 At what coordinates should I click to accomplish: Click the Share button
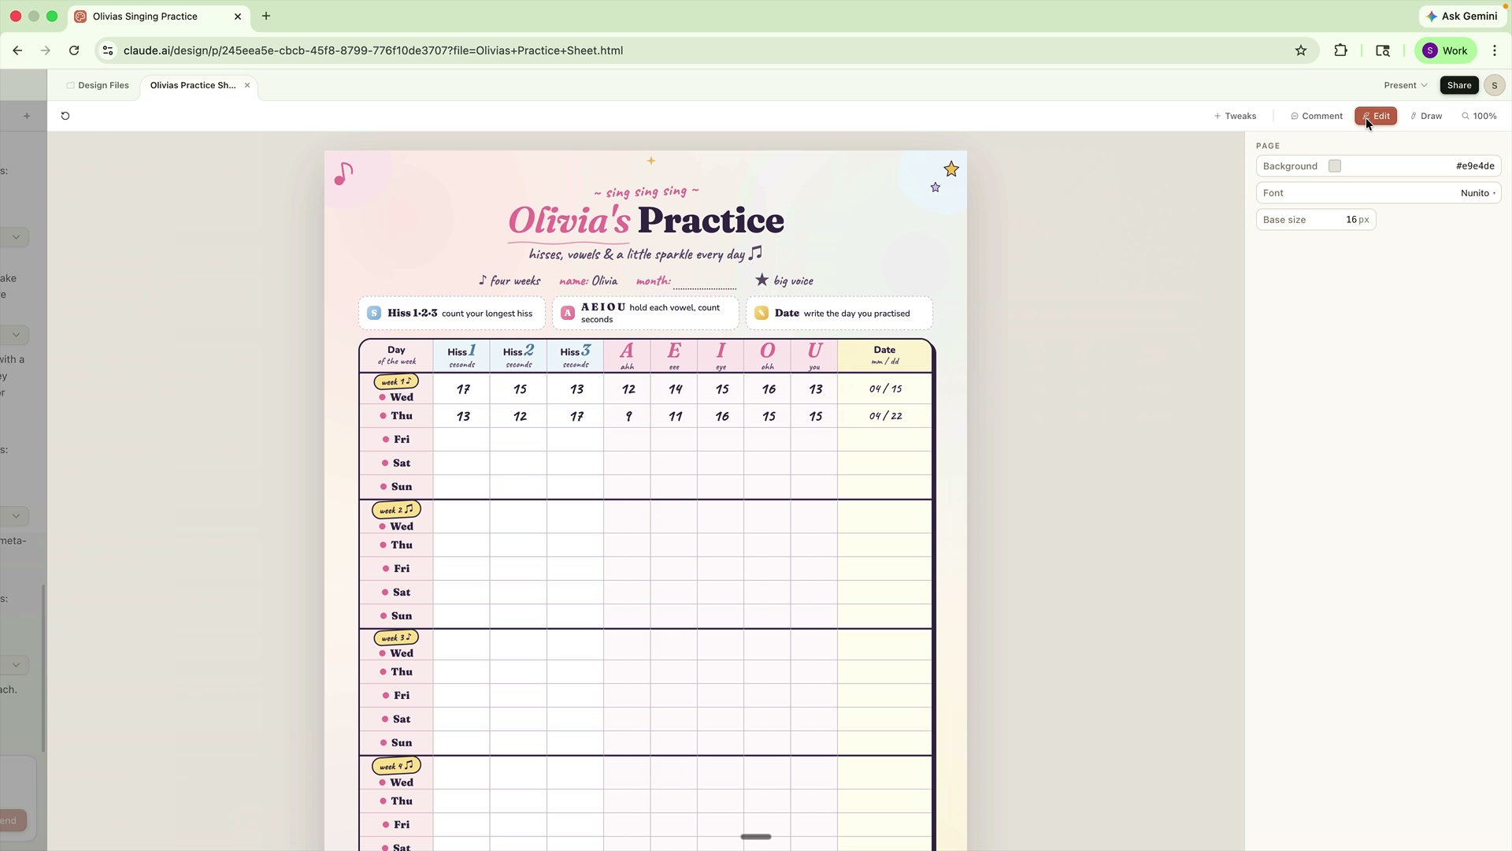1459,85
